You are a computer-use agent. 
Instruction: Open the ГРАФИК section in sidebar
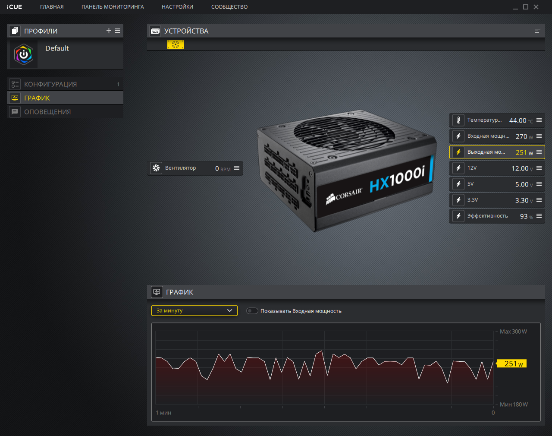pos(65,98)
